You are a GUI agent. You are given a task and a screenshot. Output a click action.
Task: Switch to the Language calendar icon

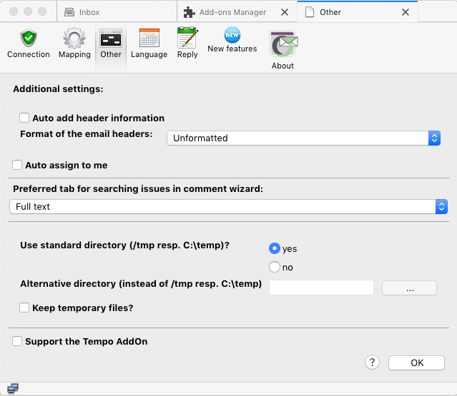[x=149, y=44]
